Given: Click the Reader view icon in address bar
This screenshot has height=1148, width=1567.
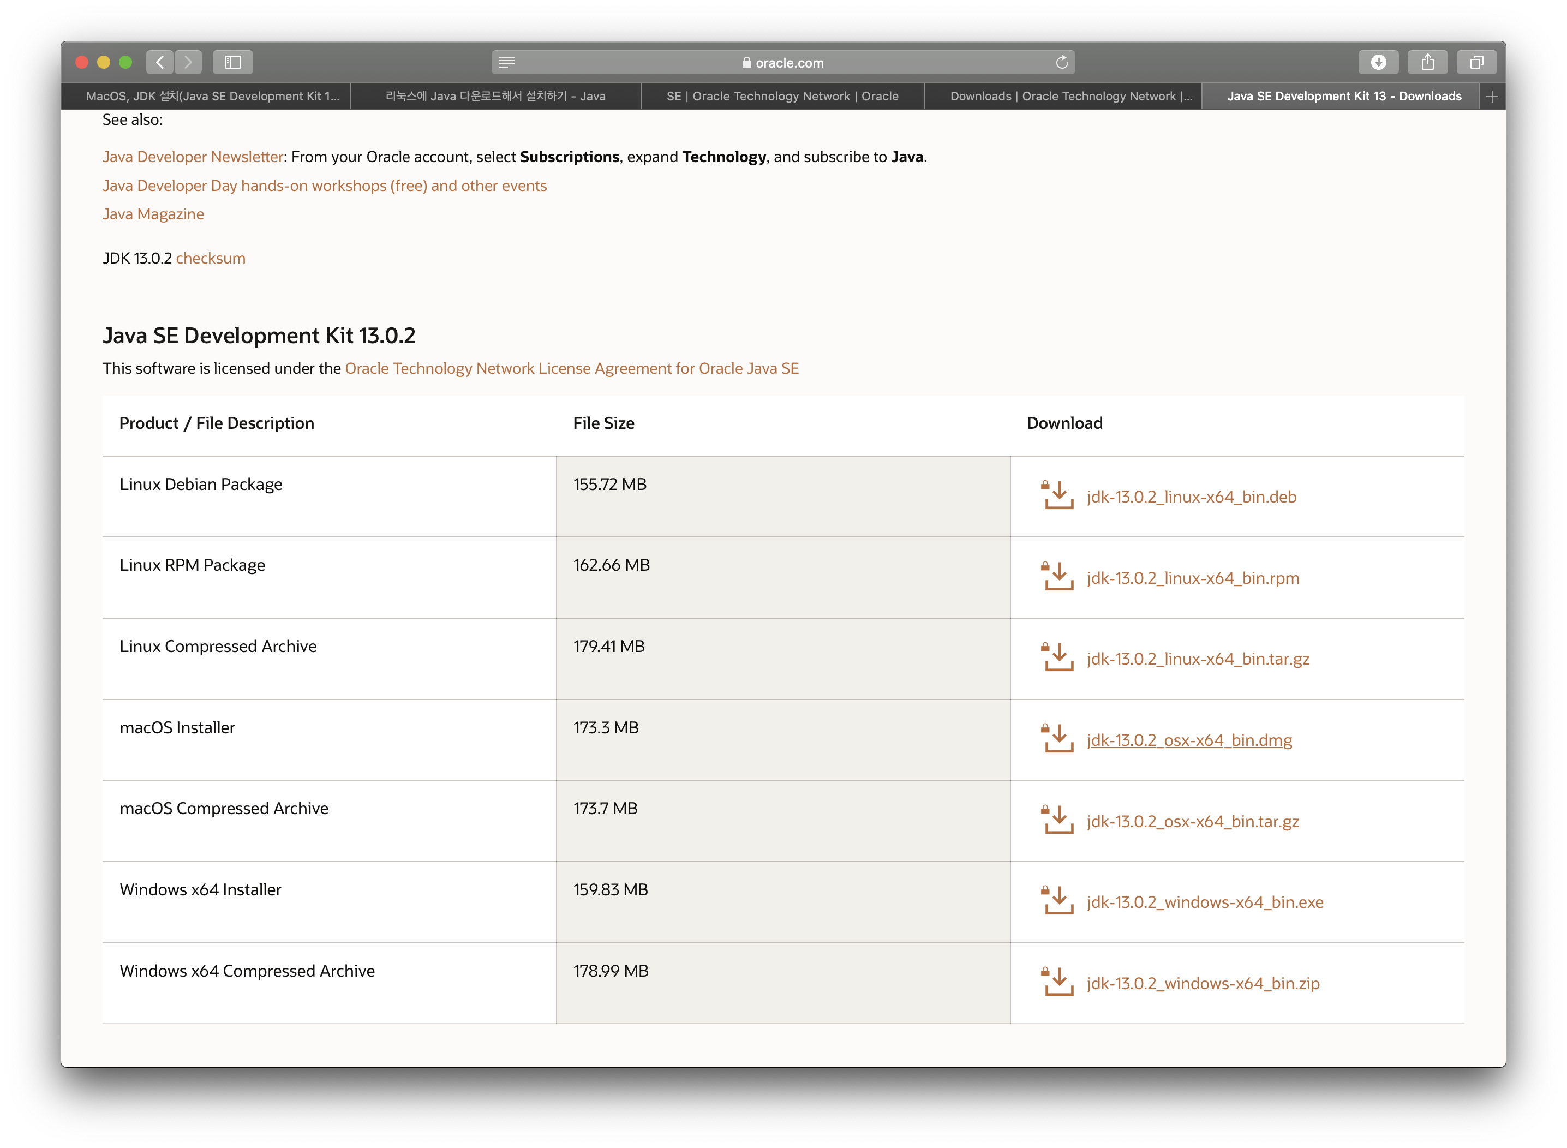Looking at the screenshot, I should point(507,63).
